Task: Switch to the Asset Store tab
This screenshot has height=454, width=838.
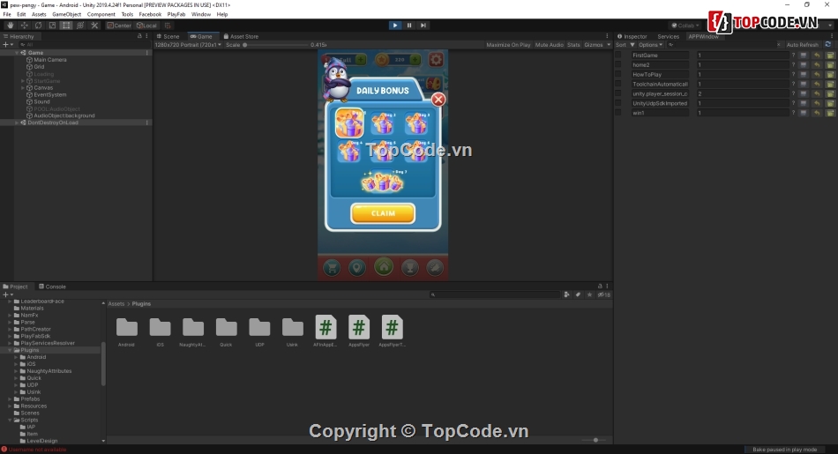Action: click(241, 36)
